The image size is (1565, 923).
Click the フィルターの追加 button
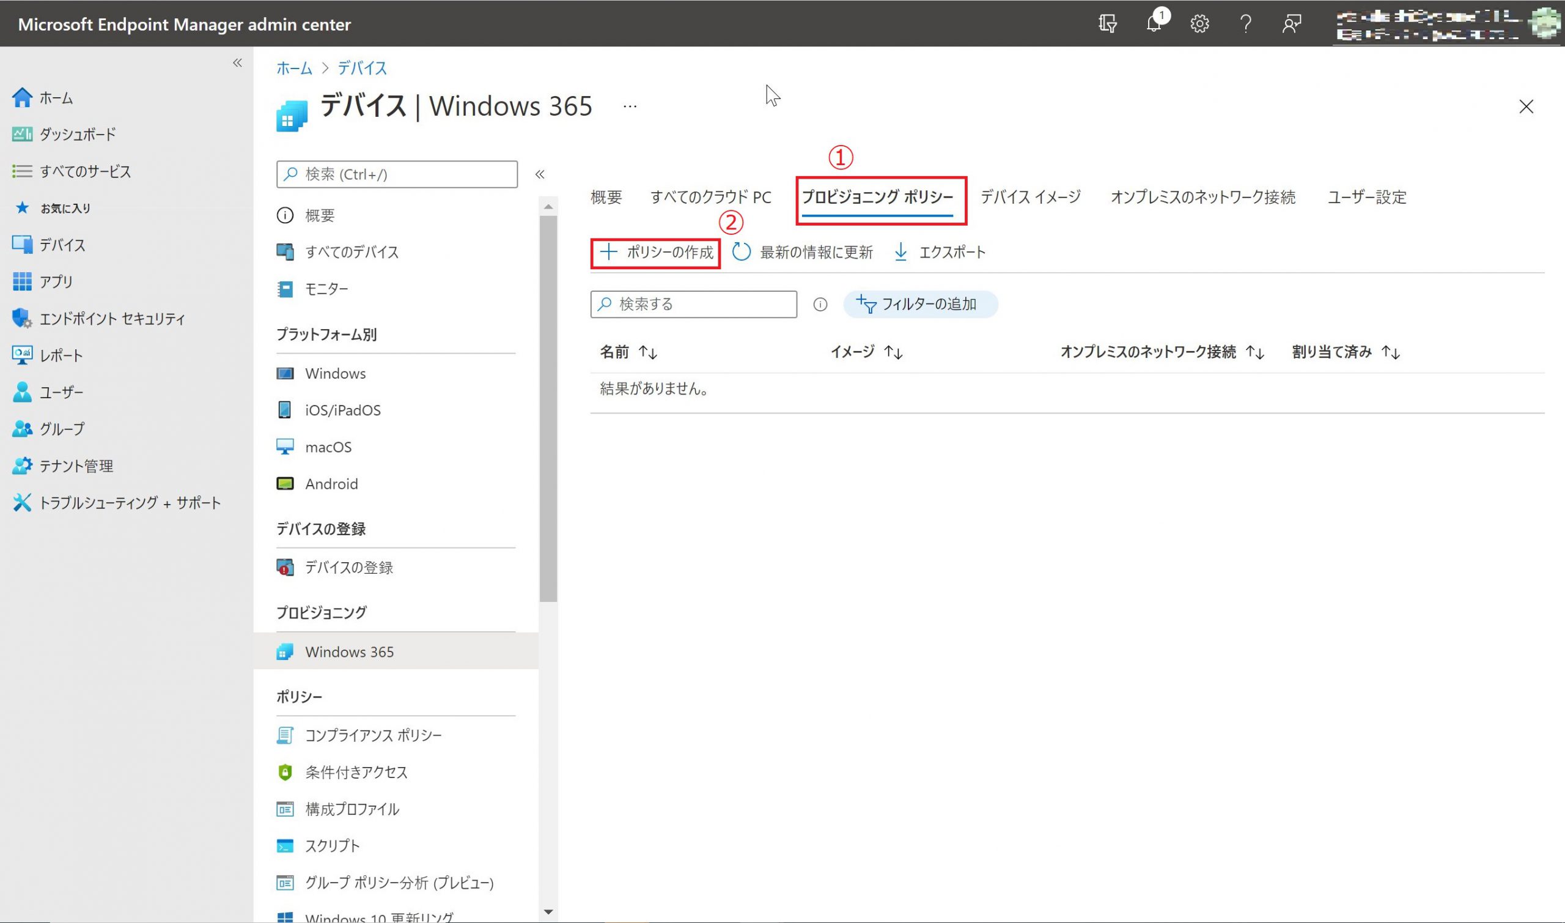(920, 304)
